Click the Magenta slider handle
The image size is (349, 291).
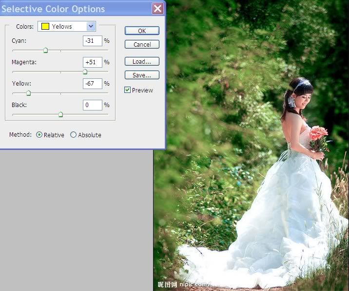(85, 72)
